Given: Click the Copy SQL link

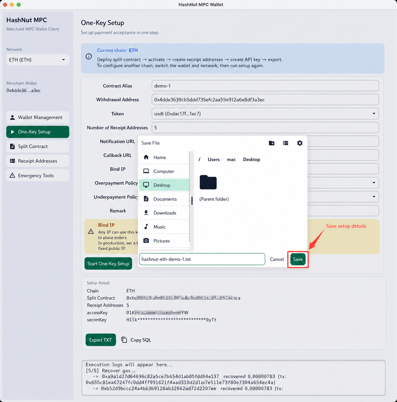Looking at the screenshot, I should click(141, 340).
